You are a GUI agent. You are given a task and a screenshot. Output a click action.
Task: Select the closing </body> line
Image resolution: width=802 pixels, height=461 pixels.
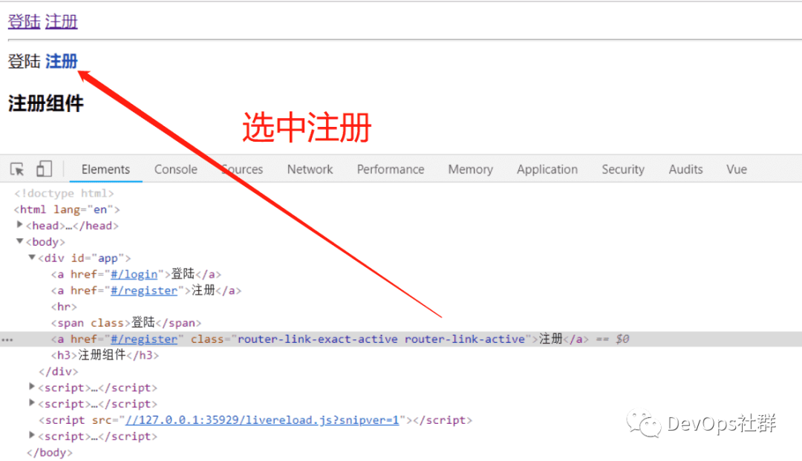coord(50,453)
